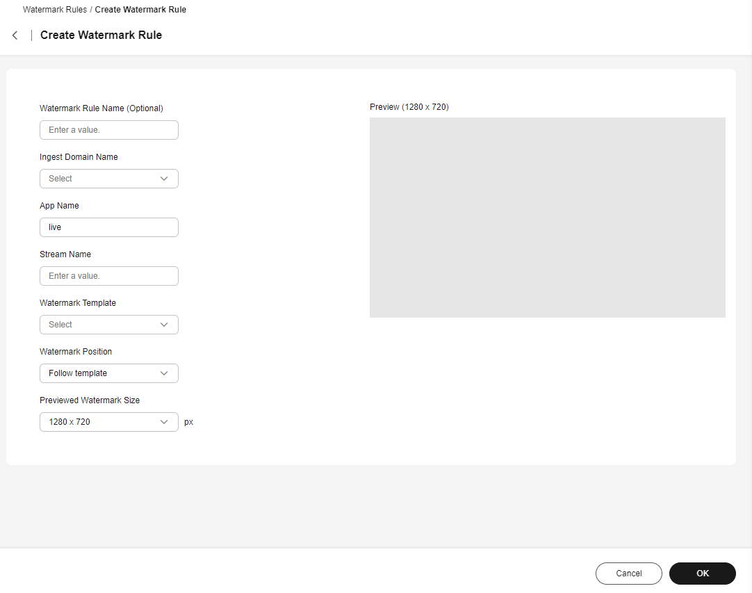The width and height of the screenshot is (752, 593).
Task: Click the back arrow beside the page title
Action: click(x=15, y=35)
